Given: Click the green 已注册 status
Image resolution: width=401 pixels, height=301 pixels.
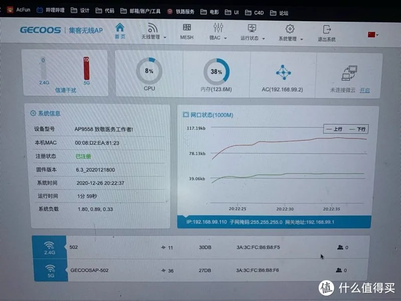Looking at the screenshot, I should click(83, 156).
